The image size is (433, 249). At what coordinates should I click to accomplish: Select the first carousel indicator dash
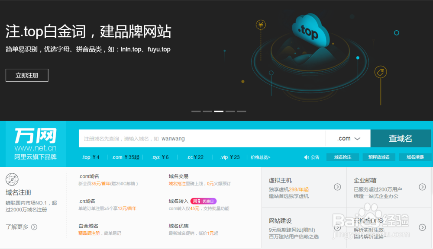coord(196,112)
